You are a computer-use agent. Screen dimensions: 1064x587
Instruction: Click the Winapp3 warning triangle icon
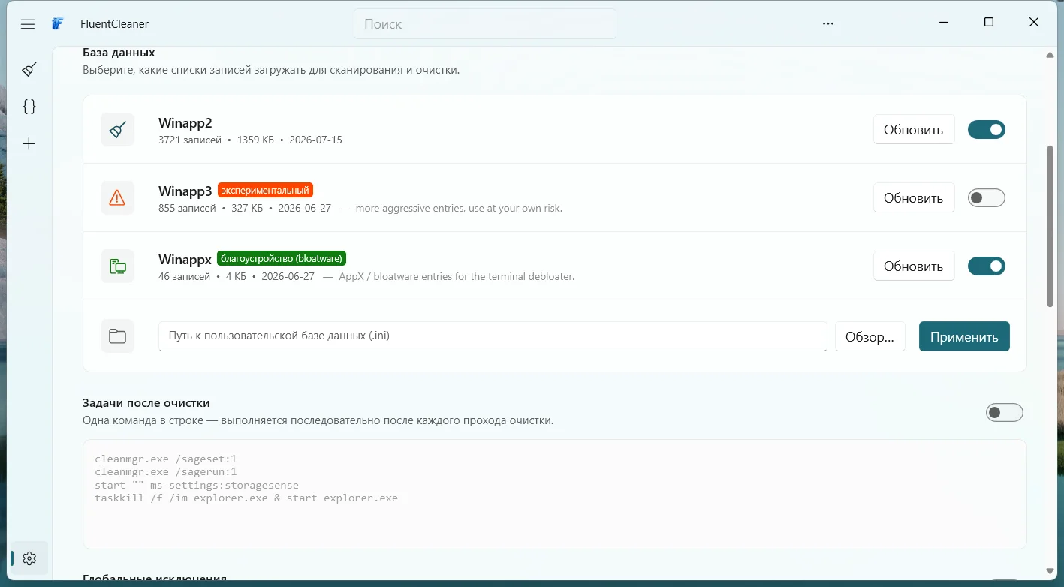point(118,198)
